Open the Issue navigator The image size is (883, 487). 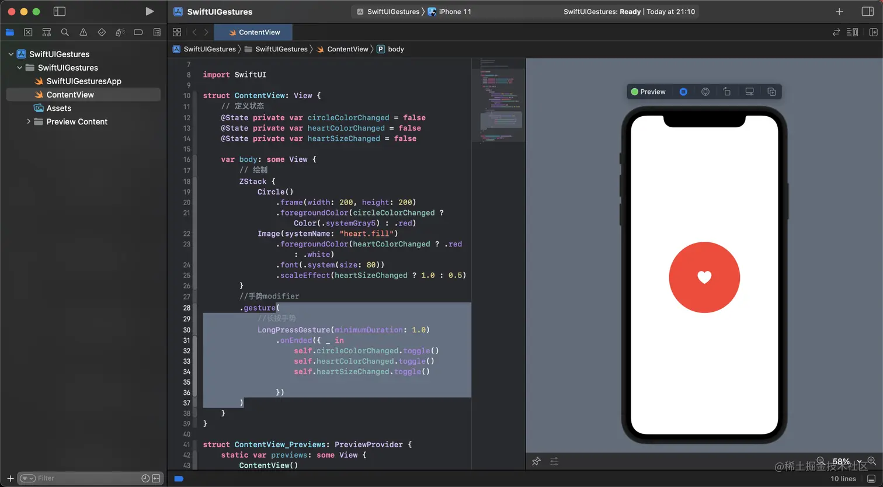(84, 32)
